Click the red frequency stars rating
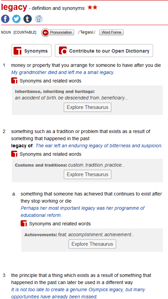The width and height of the screenshot is (168, 299). tap(92, 7)
